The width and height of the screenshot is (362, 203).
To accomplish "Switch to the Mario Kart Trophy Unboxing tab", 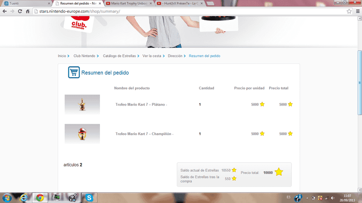I will [x=129, y=4].
